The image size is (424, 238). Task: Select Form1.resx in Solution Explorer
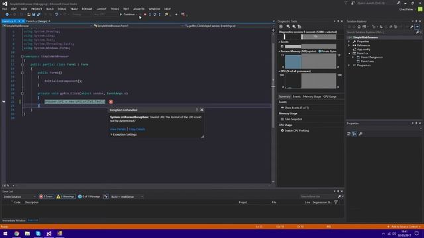(367, 61)
